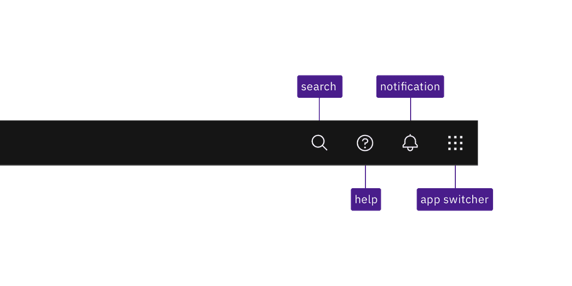Click the purple 'notification' label tag
Image resolution: width=572 pixels, height=286 pixels.
tap(410, 86)
